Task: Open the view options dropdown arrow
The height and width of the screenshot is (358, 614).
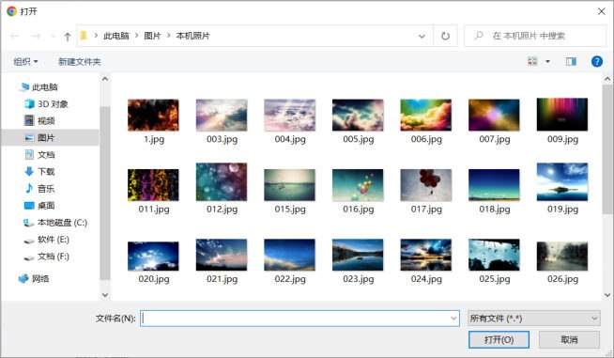Action: [x=547, y=62]
